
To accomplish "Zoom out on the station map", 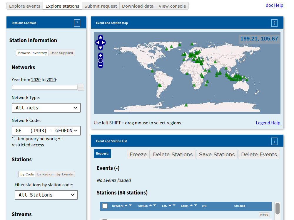I will coord(101,66).
